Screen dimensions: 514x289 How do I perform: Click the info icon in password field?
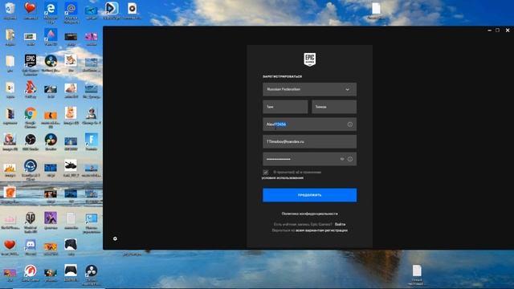tap(350, 159)
